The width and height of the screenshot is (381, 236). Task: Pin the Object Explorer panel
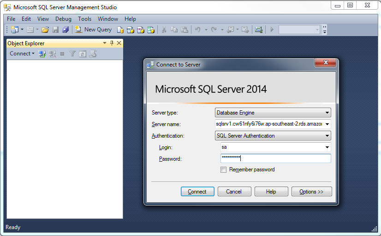click(112, 43)
